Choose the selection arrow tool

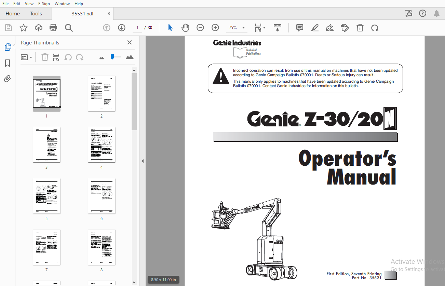pyautogui.click(x=170, y=28)
